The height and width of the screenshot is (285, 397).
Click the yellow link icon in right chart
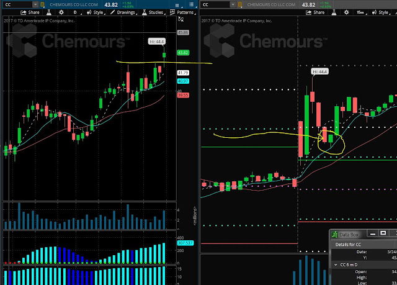click(239, 4)
